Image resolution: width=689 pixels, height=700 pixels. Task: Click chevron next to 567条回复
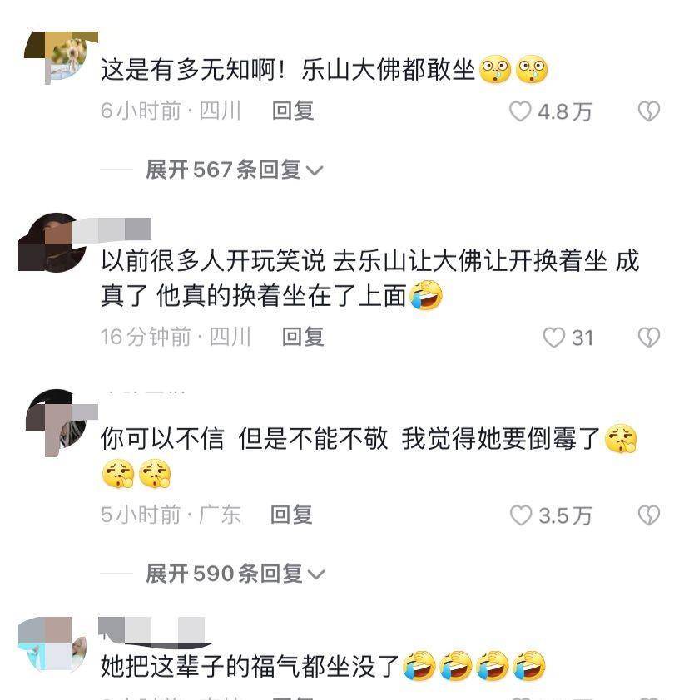pos(314,170)
